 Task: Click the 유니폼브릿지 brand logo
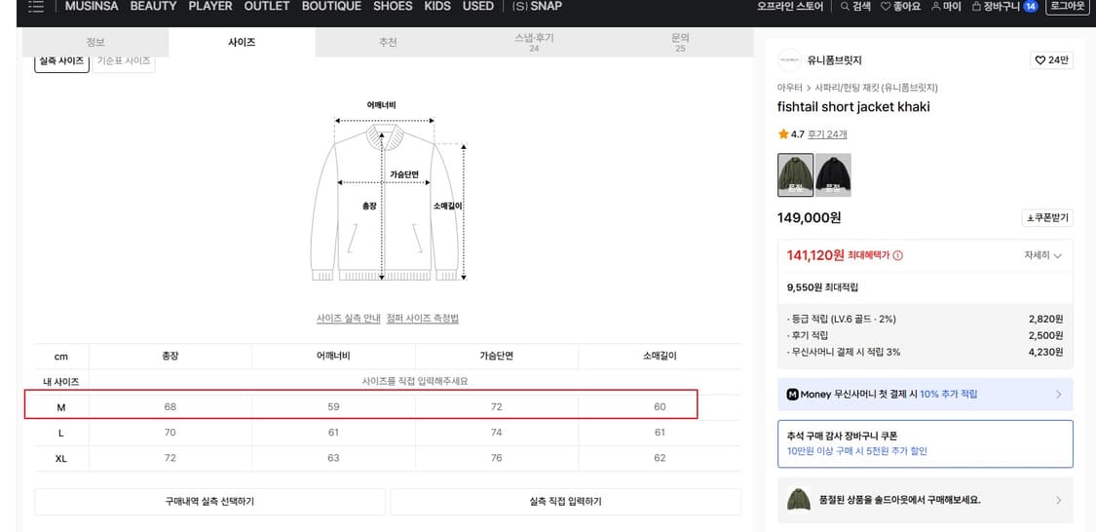(x=789, y=60)
